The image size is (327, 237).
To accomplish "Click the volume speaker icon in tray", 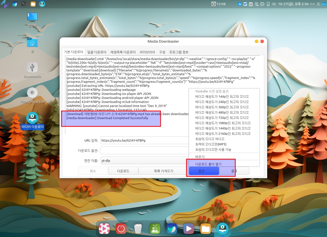I will 274,4.
